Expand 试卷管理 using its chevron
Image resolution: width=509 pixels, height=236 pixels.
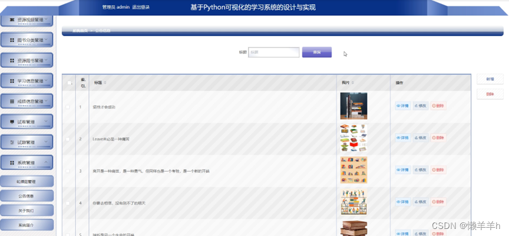46,122
